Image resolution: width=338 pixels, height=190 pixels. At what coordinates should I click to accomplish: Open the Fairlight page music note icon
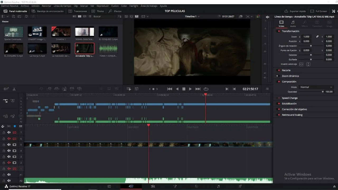218,186
